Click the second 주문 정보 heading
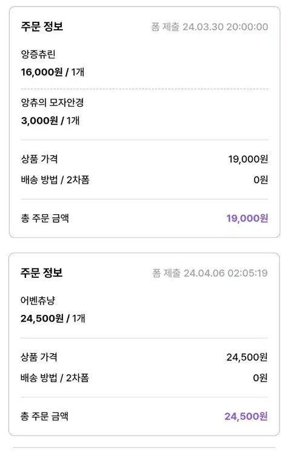Screen dimensions: 291x458 [x=41, y=273]
